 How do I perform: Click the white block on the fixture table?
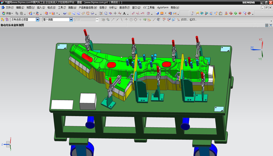(87, 101)
